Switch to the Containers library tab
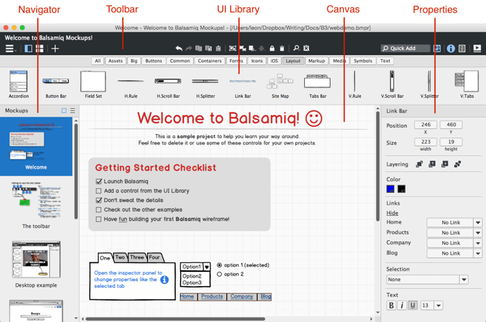Screen dimensions: 486x322 (209, 61)
